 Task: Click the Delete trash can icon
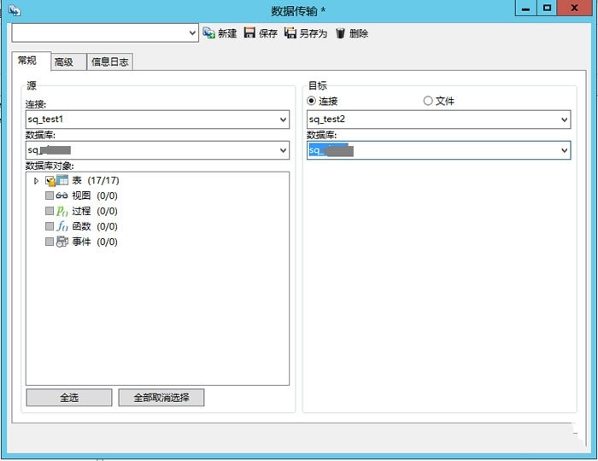[x=340, y=33]
